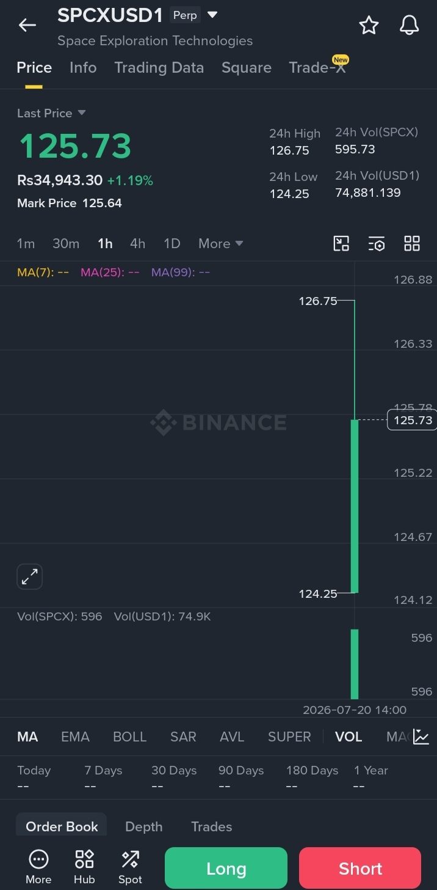Expand the SPCXUSD1 pair dropdown arrow
The image size is (437, 890).
(x=212, y=15)
